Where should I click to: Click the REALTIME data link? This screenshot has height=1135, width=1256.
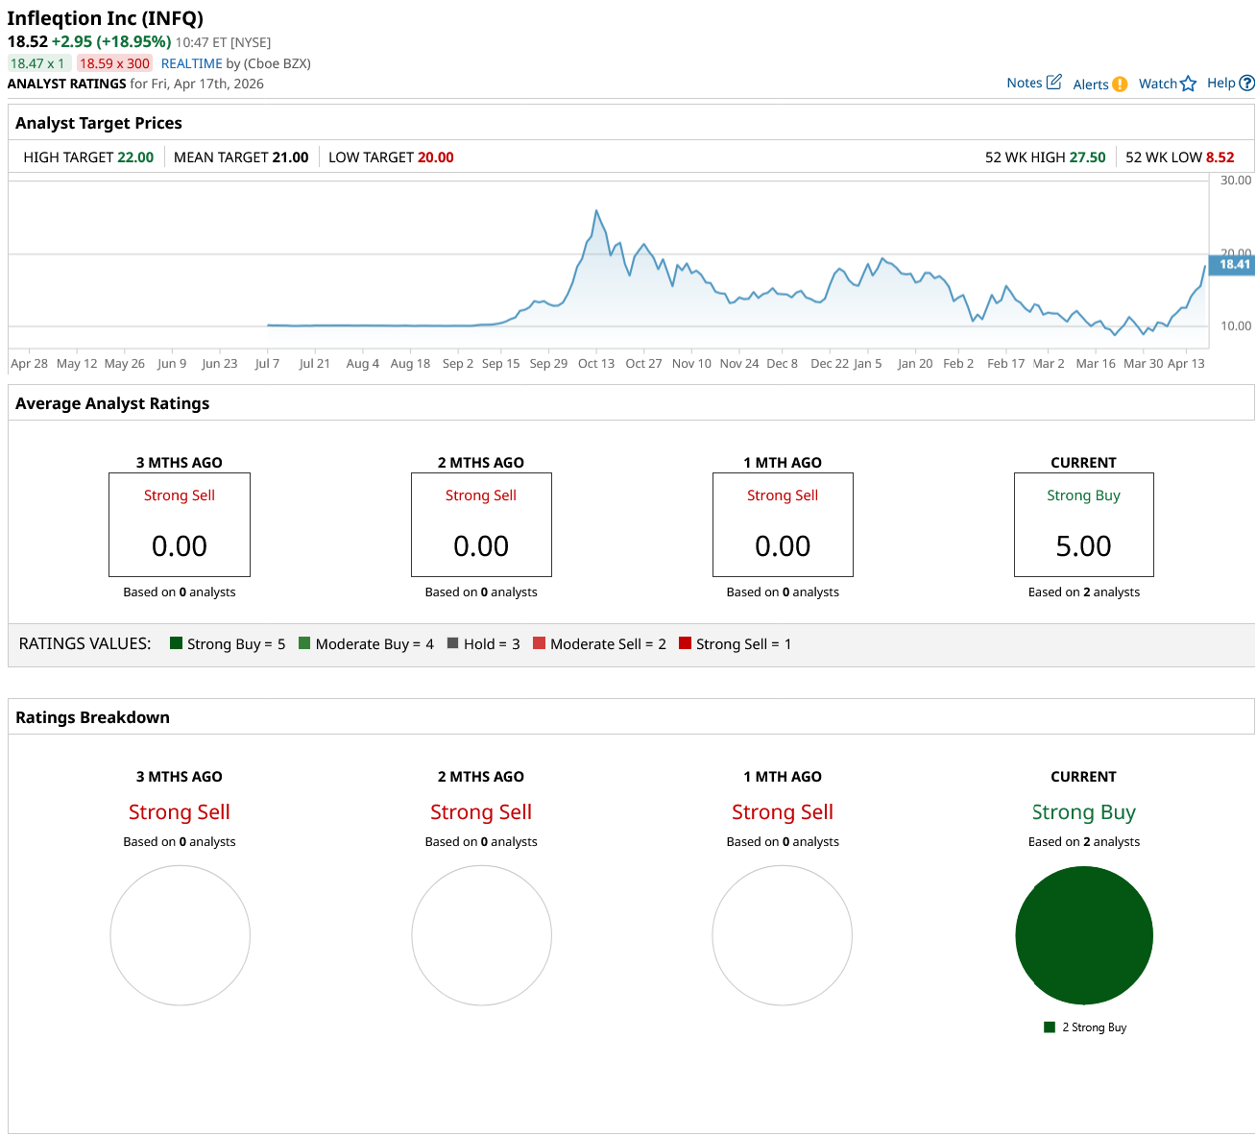point(191,63)
